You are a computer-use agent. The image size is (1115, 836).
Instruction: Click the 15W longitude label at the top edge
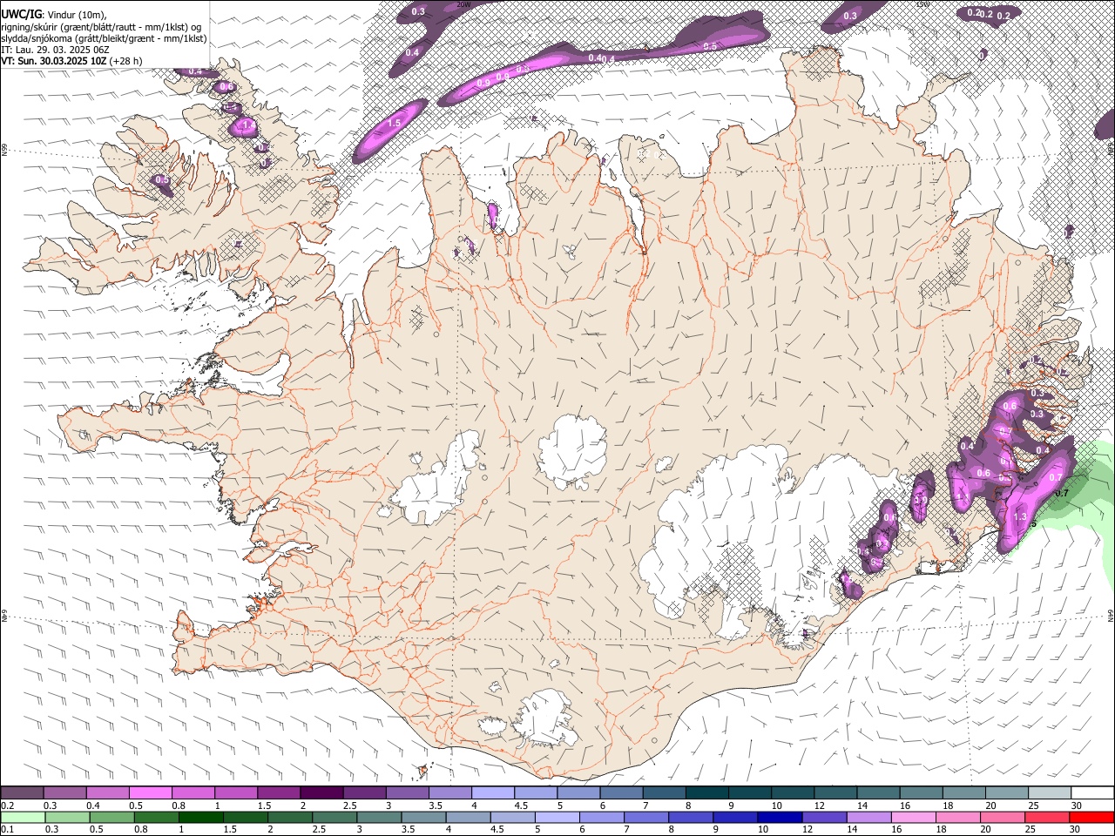(x=923, y=4)
